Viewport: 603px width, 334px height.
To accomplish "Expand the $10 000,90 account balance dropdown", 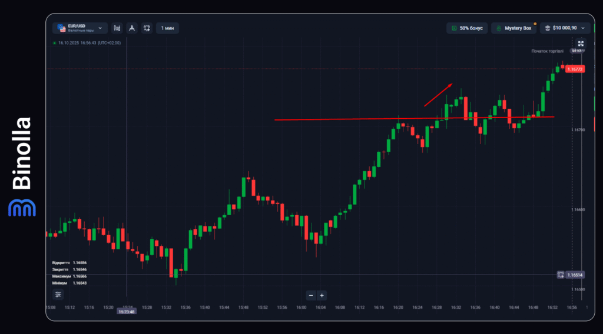I will pyautogui.click(x=566, y=28).
